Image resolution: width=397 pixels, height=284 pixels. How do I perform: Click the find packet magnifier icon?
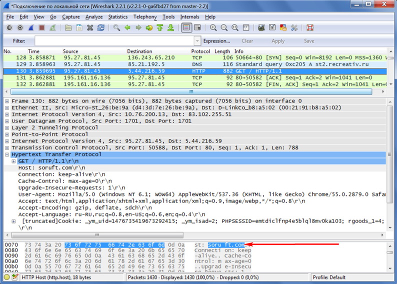[116, 28]
